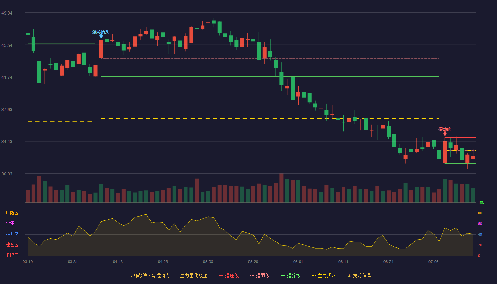Toggle the 强撑线 legend series
497x284 pixels.
291,275
